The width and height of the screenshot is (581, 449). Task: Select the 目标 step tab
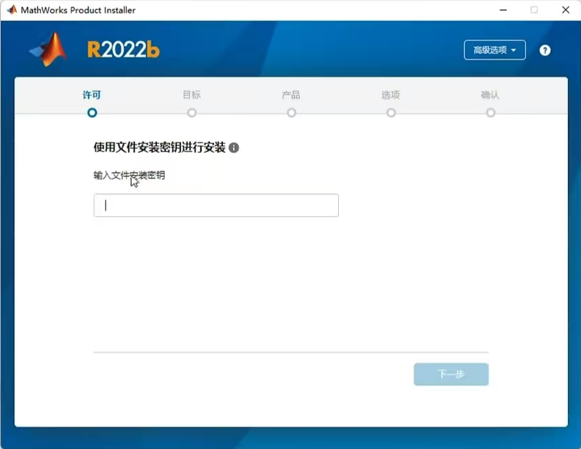click(191, 95)
